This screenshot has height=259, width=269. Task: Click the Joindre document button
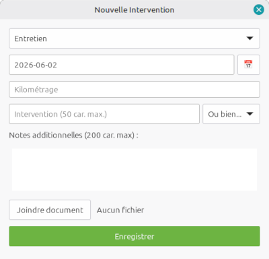pyautogui.click(x=50, y=210)
